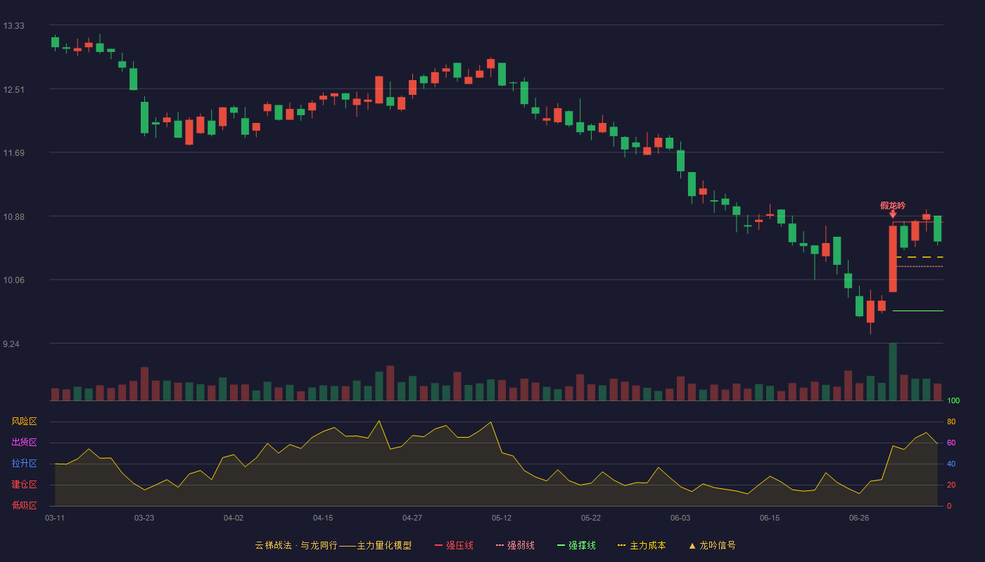
Task: Click the yellow dashed 主力成本 line
Action: (920, 257)
